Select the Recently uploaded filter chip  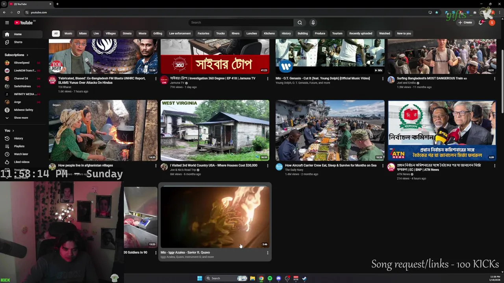[x=361, y=33]
